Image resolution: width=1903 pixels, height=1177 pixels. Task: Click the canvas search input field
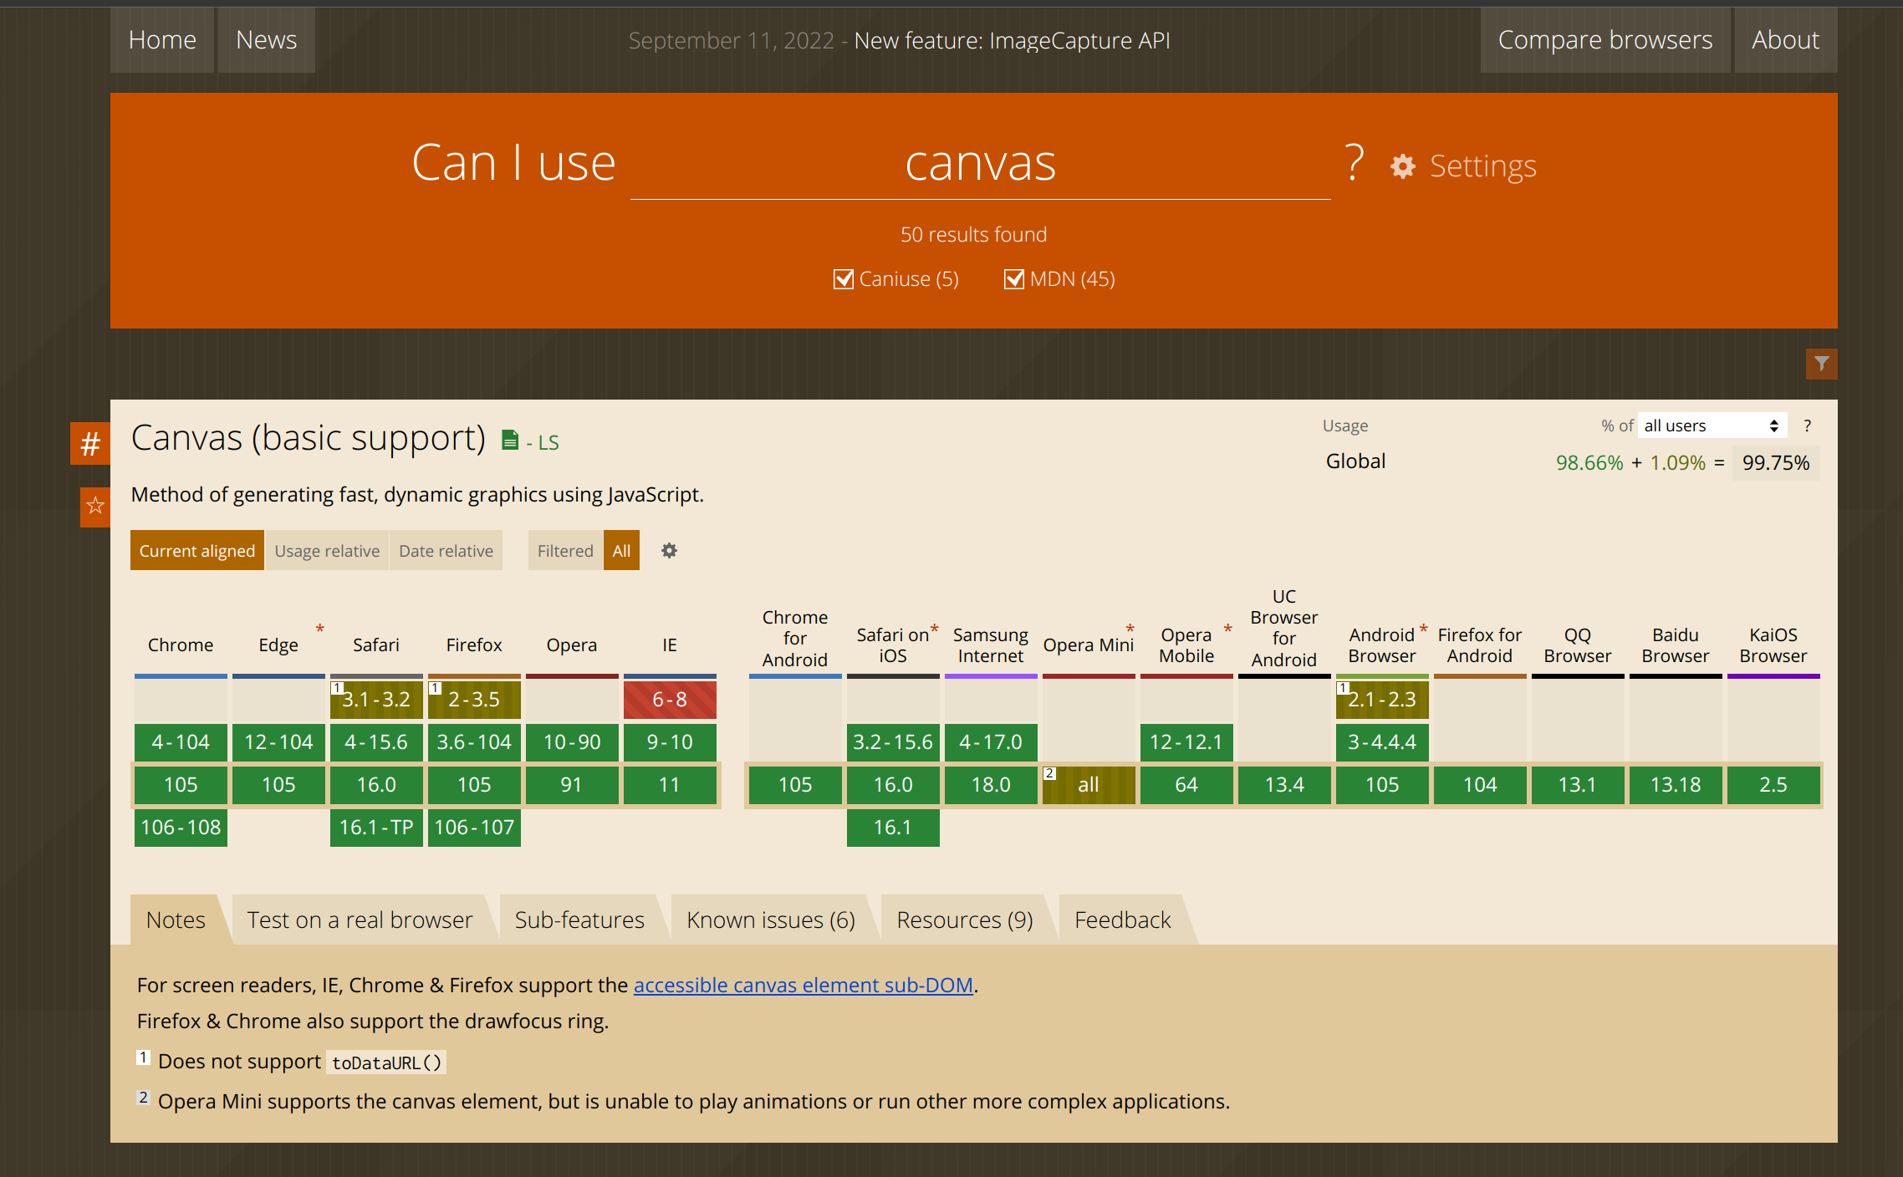pos(980,164)
